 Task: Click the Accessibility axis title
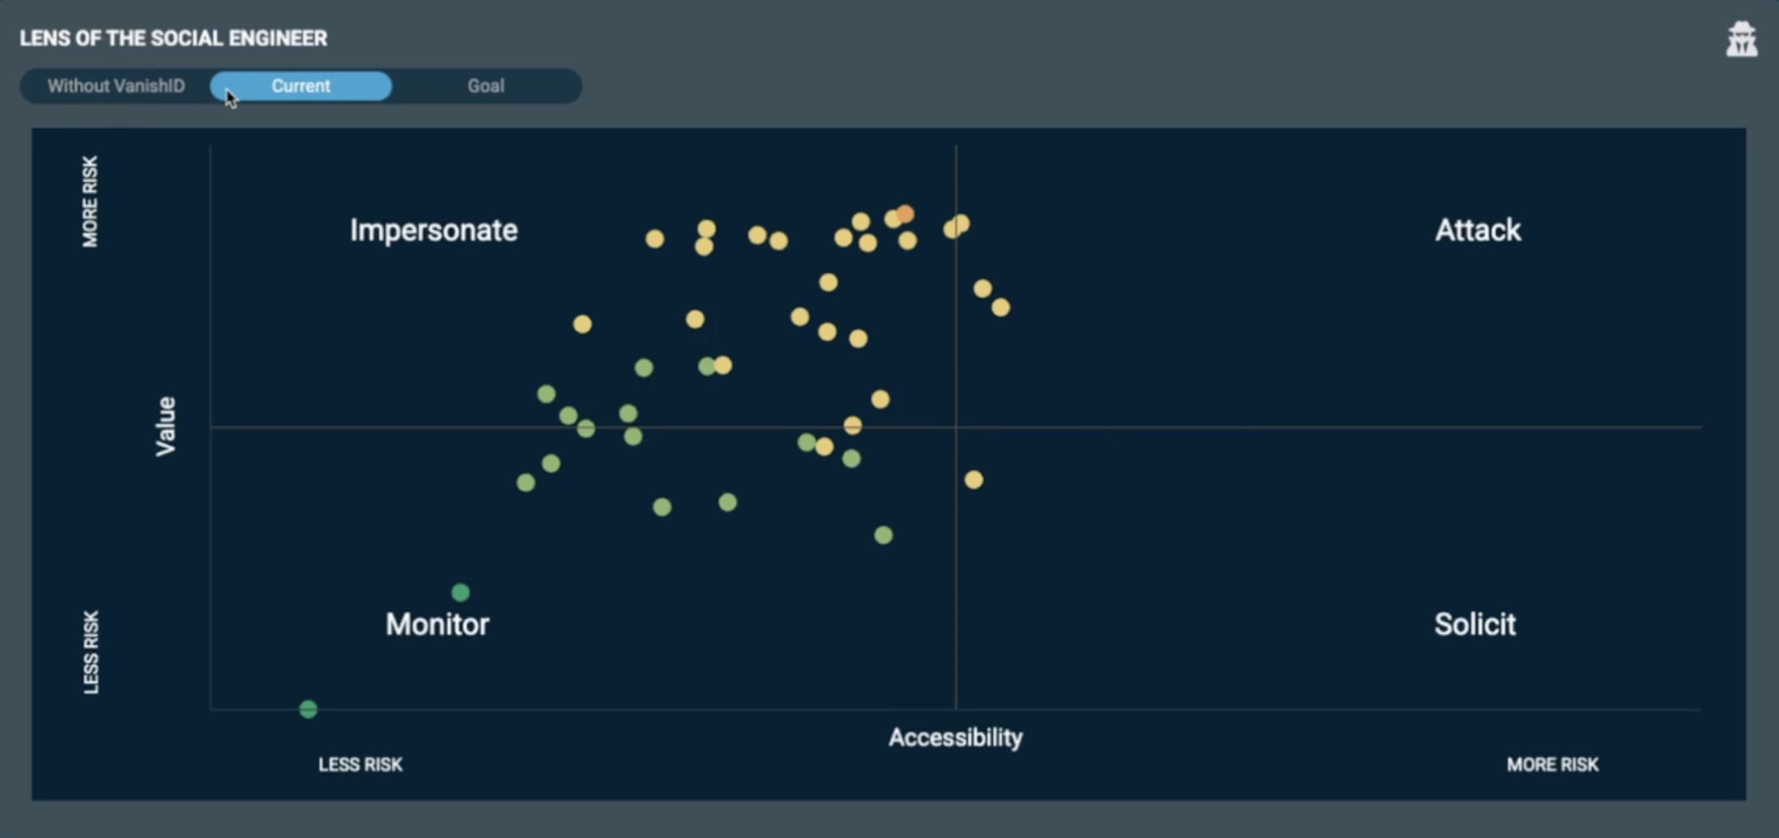tap(955, 737)
